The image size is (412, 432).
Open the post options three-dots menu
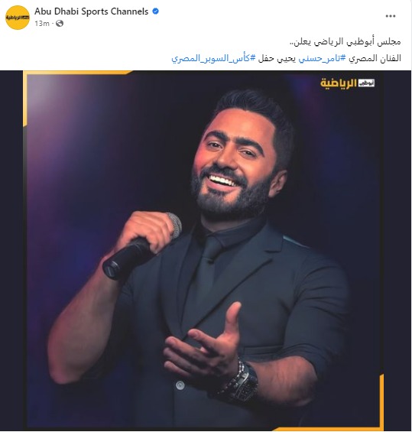tap(391, 16)
